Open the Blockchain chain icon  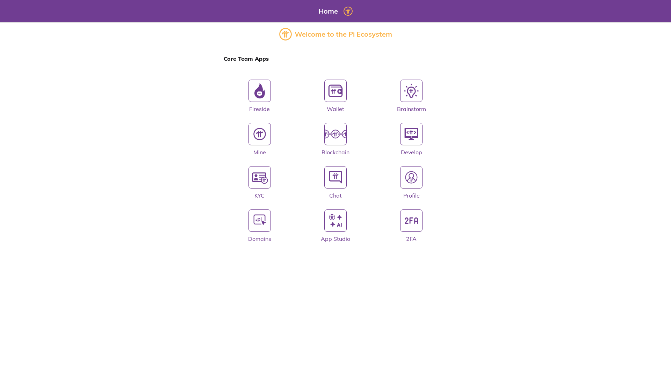tap(335, 134)
